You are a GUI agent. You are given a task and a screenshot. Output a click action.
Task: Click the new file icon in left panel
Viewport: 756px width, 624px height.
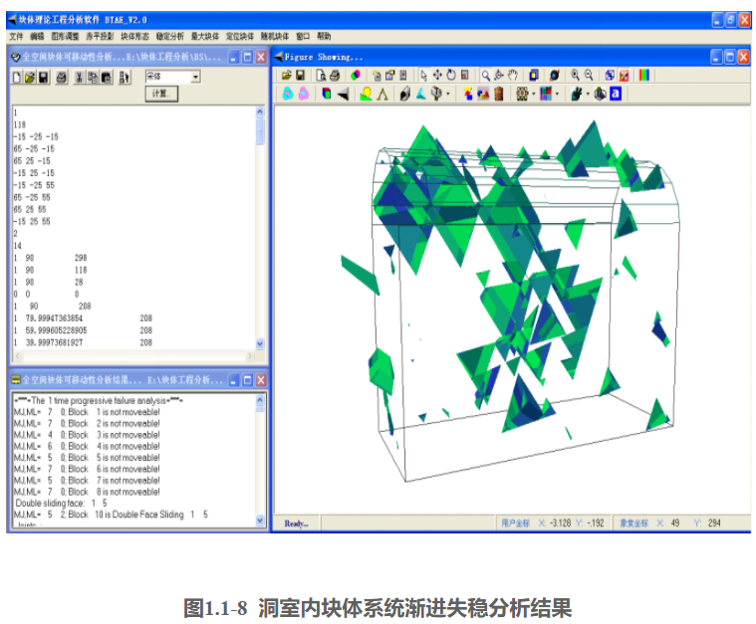(x=17, y=77)
